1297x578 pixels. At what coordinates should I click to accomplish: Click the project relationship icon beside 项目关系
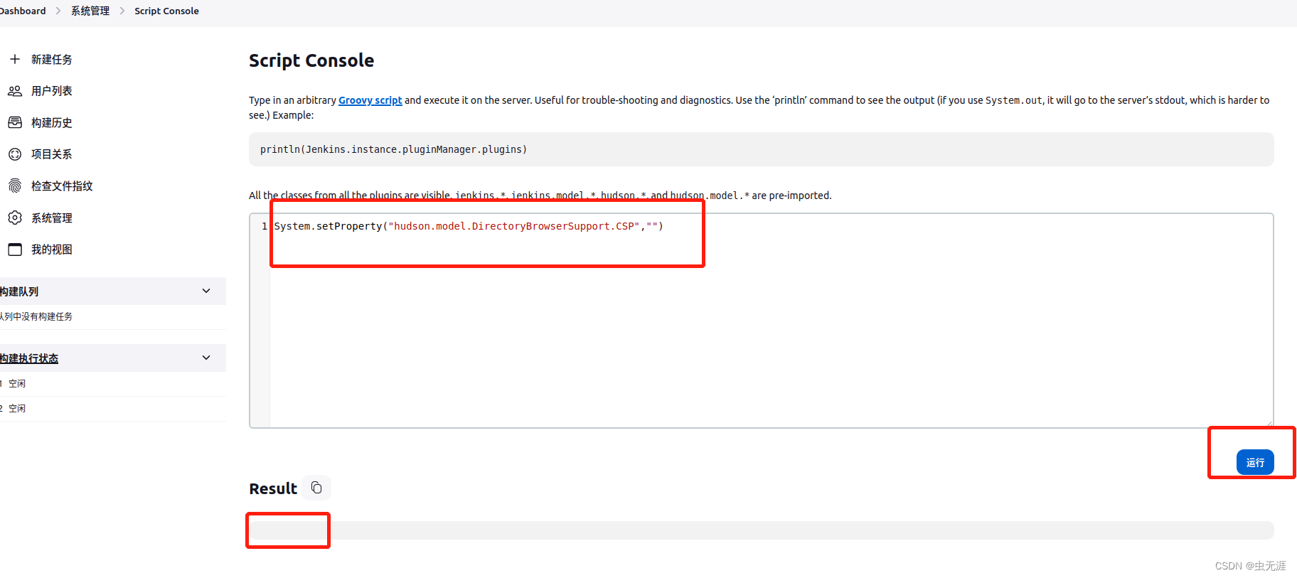tap(15, 154)
